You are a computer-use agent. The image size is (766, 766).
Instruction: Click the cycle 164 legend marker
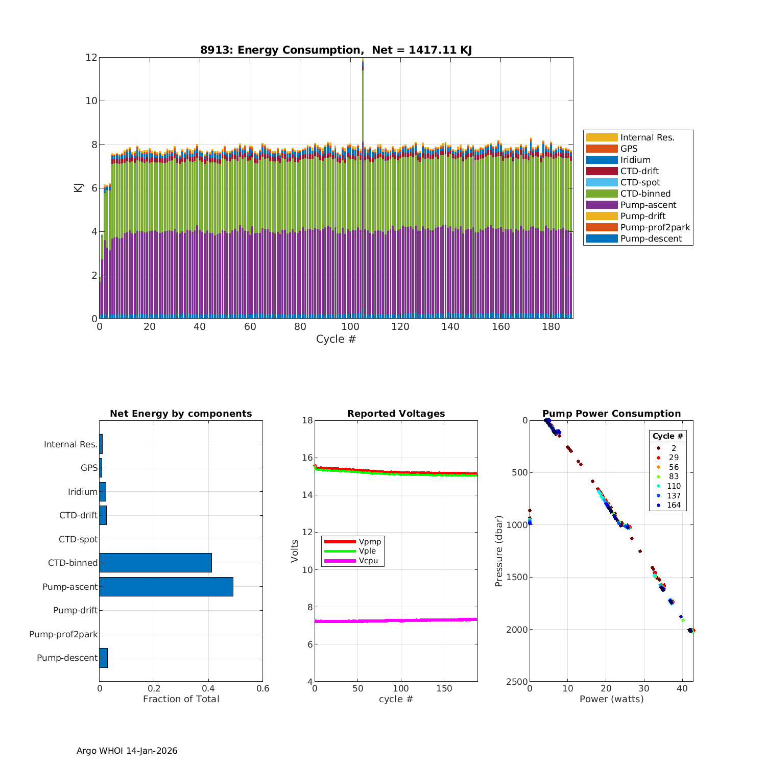pyautogui.click(x=658, y=505)
